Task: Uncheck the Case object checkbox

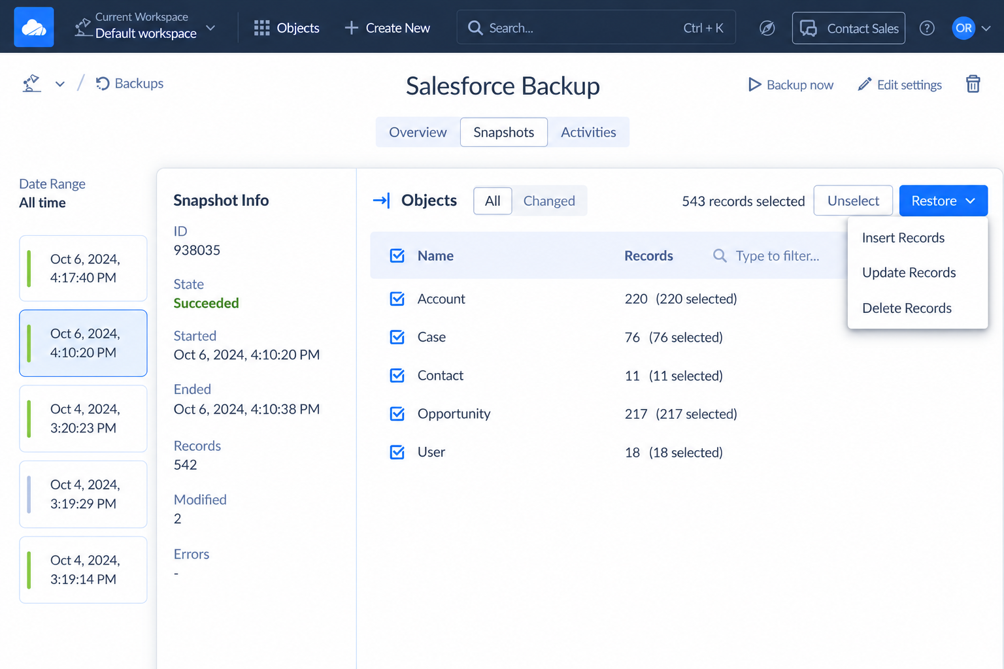Action: pos(397,337)
